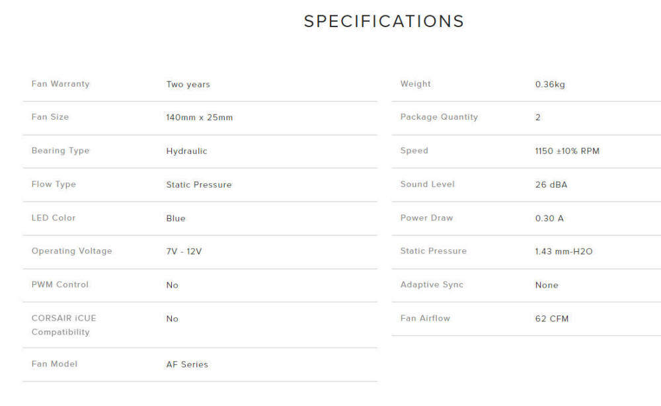Click the CORSAIR iCUE Compatibility label
This screenshot has width=661, height=406.
[63, 325]
